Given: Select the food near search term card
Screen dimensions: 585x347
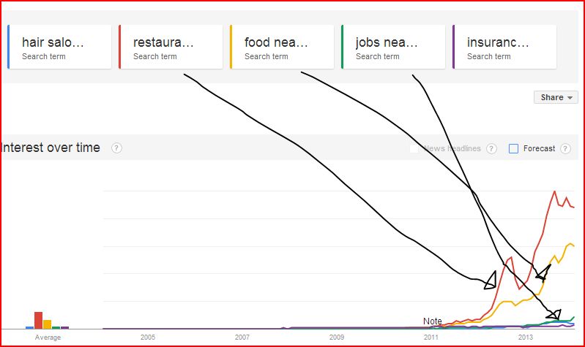Looking at the screenshot, I should coord(282,47).
